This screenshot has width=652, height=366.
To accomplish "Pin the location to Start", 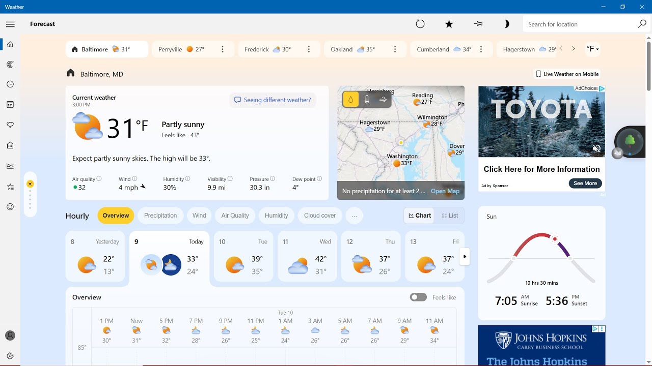I will click(478, 24).
